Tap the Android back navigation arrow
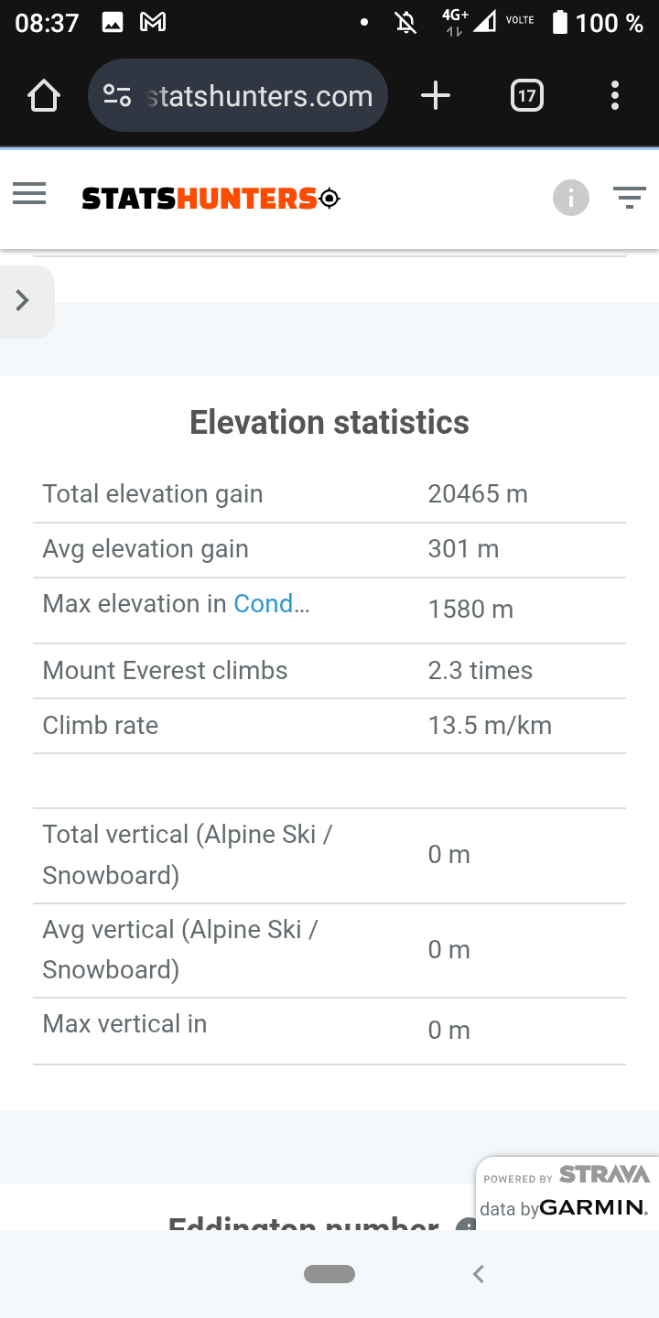Viewport: 659px width, 1318px height. [x=478, y=1273]
